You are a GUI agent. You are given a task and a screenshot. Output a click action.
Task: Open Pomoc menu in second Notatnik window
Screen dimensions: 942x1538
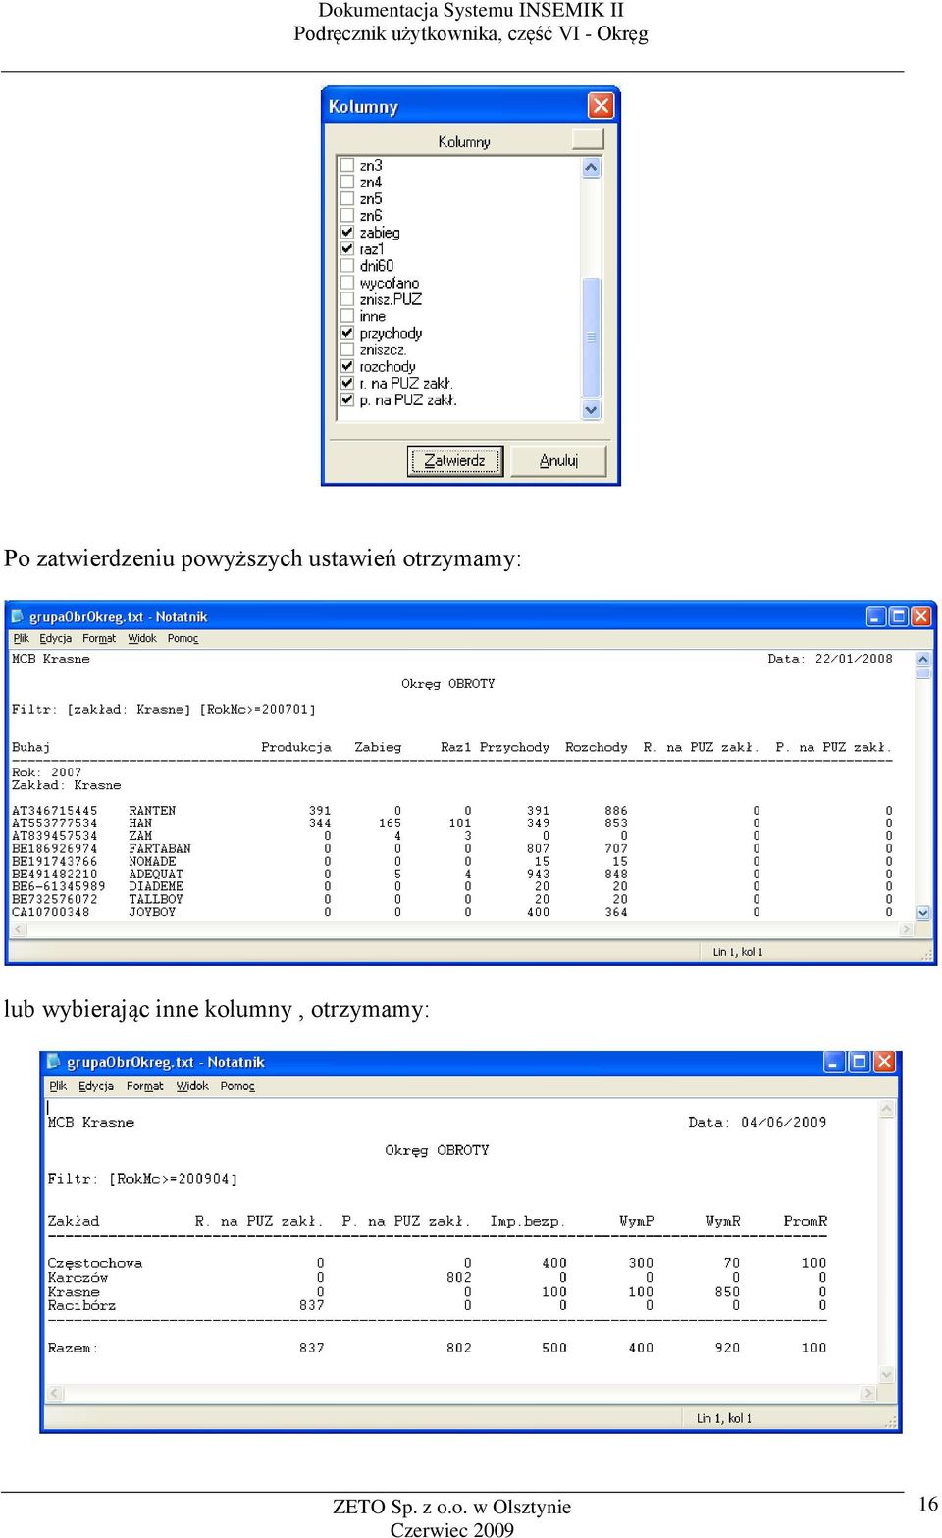click(237, 1086)
